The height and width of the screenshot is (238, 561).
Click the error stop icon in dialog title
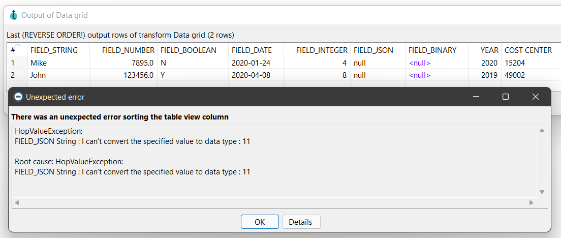(18, 97)
